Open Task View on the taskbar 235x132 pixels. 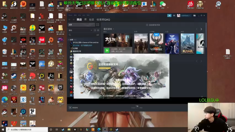click(x=57, y=130)
